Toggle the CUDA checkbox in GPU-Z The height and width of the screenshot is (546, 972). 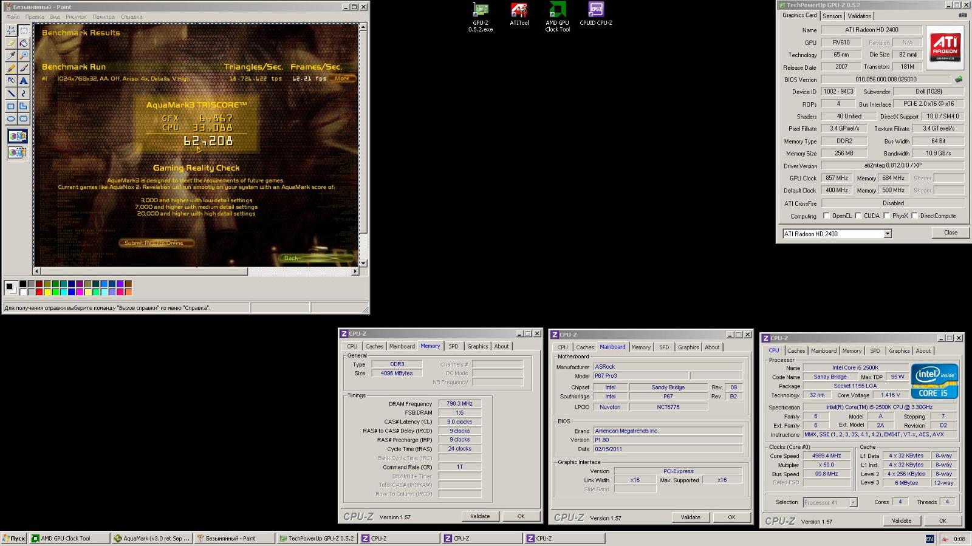858,216
